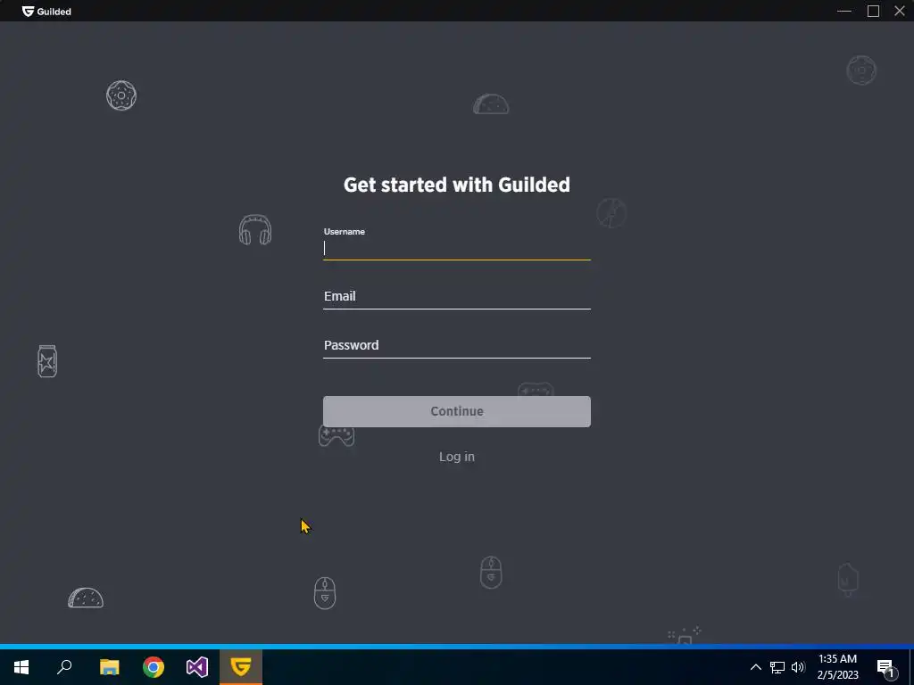
Task: Open the notification center icon
Action: coord(886,667)
